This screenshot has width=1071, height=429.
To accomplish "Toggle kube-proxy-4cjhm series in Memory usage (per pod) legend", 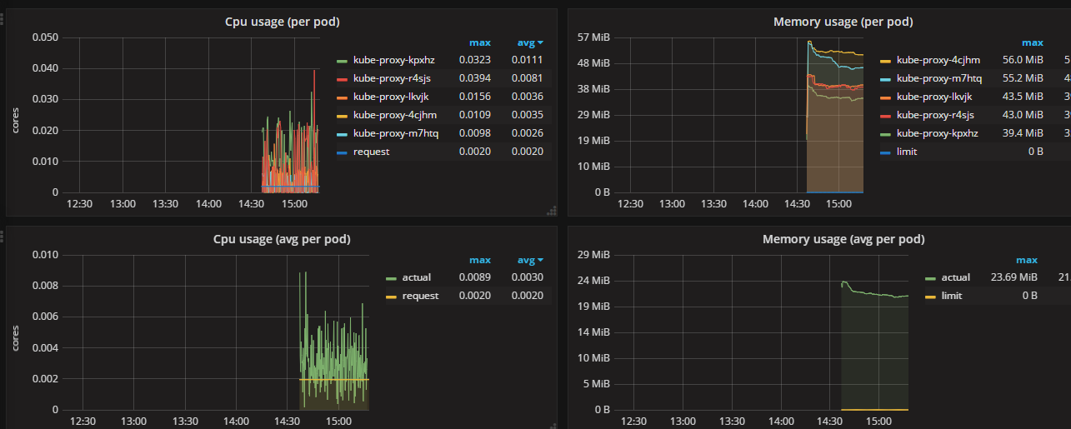I will 938,60.
